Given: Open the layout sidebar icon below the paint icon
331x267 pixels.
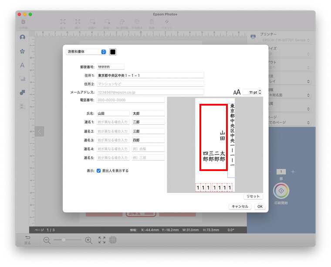Looking at the screenshot, I should click(x=22, y=106).
